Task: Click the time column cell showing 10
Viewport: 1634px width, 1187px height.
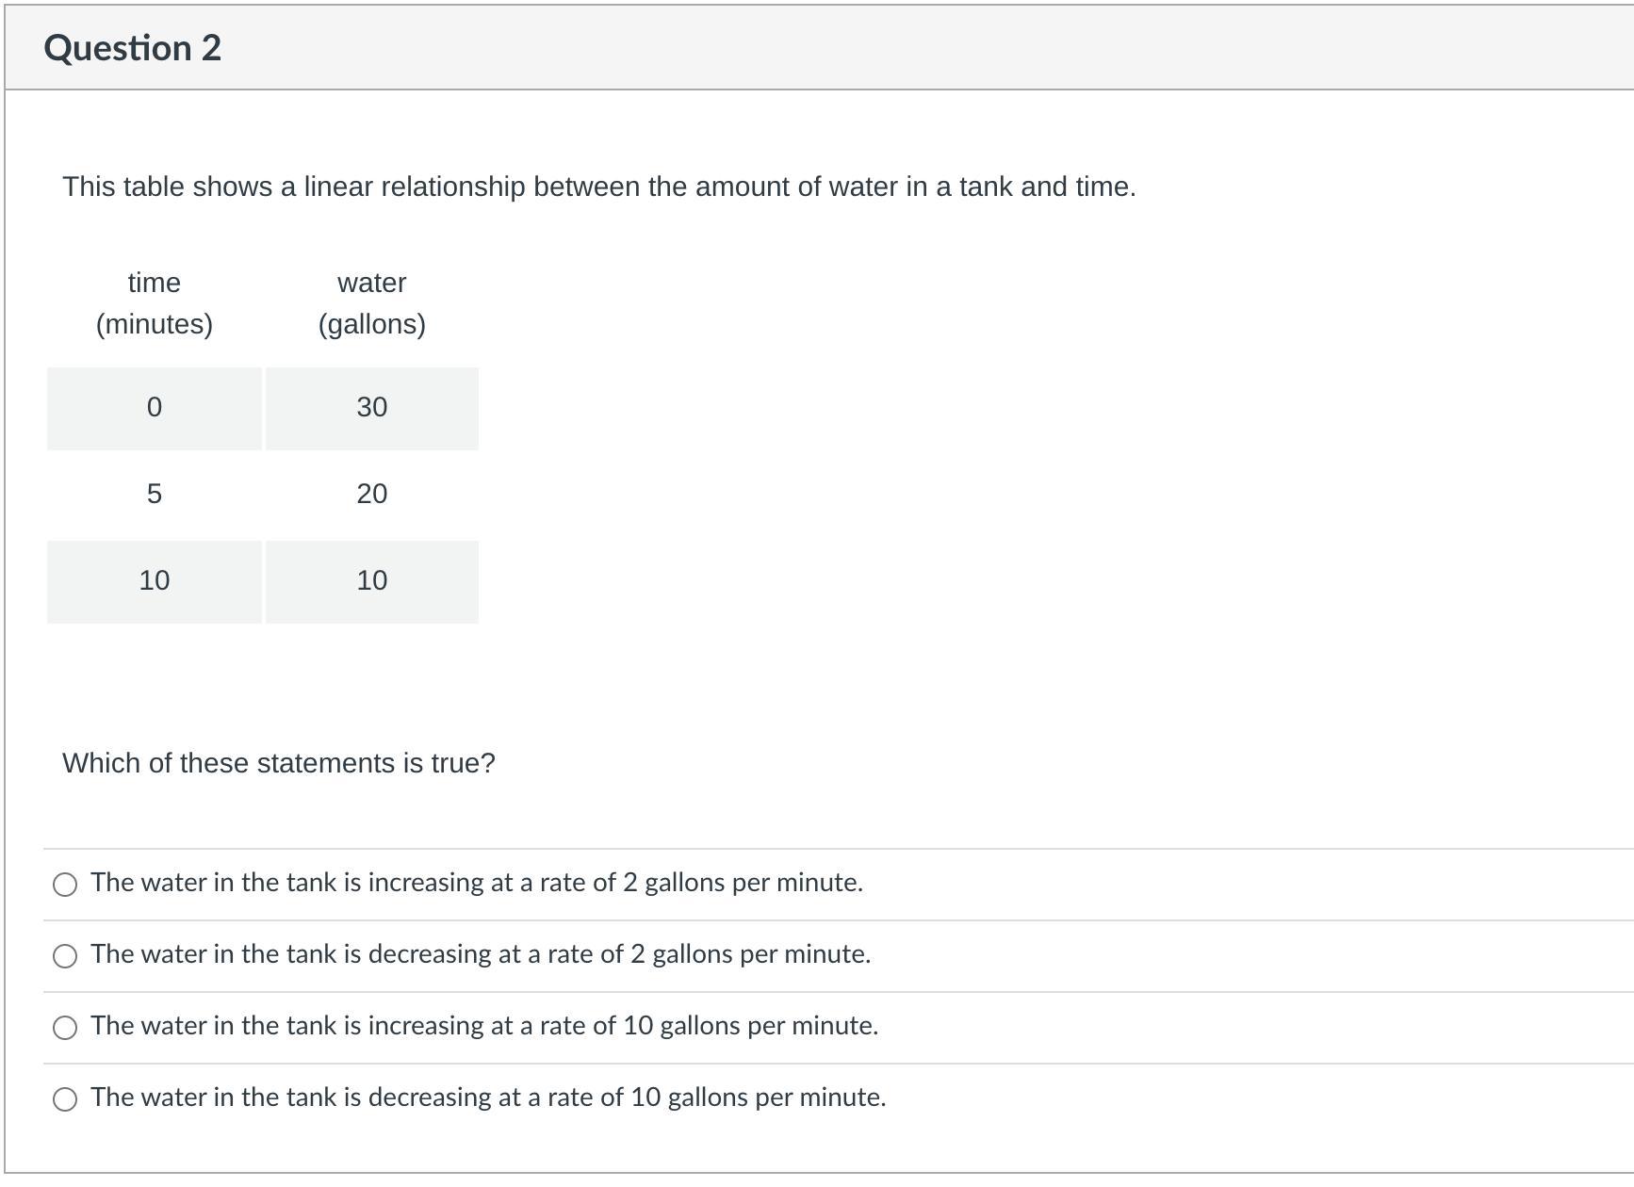Action: [x=155, y=581]
